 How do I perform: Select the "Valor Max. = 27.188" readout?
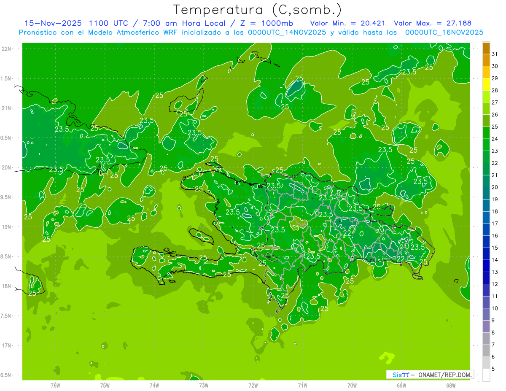[433, 23]
